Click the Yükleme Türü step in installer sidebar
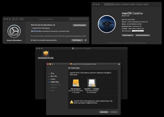This screenshot has width=164, height=117. [x=55, y=85]
